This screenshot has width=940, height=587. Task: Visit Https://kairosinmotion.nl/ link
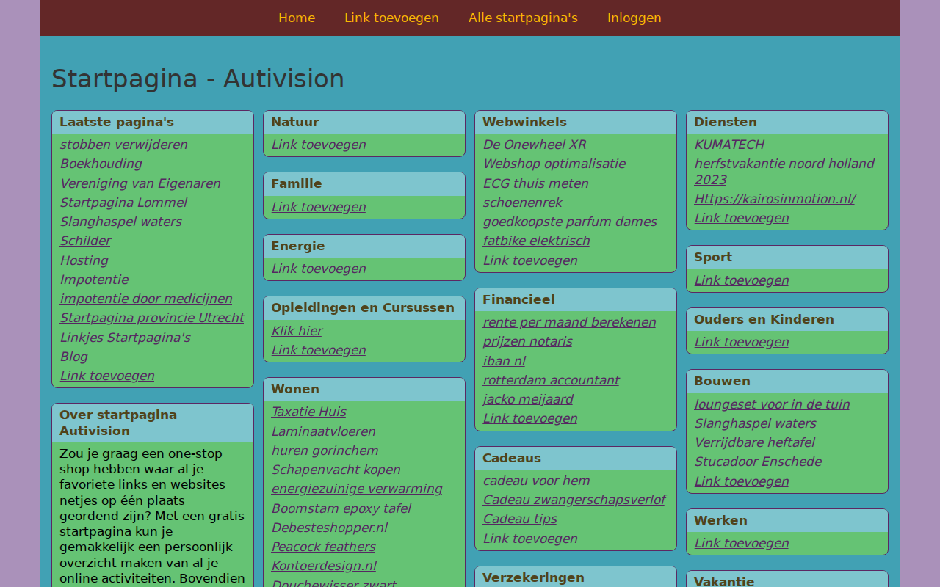[775, 199]
